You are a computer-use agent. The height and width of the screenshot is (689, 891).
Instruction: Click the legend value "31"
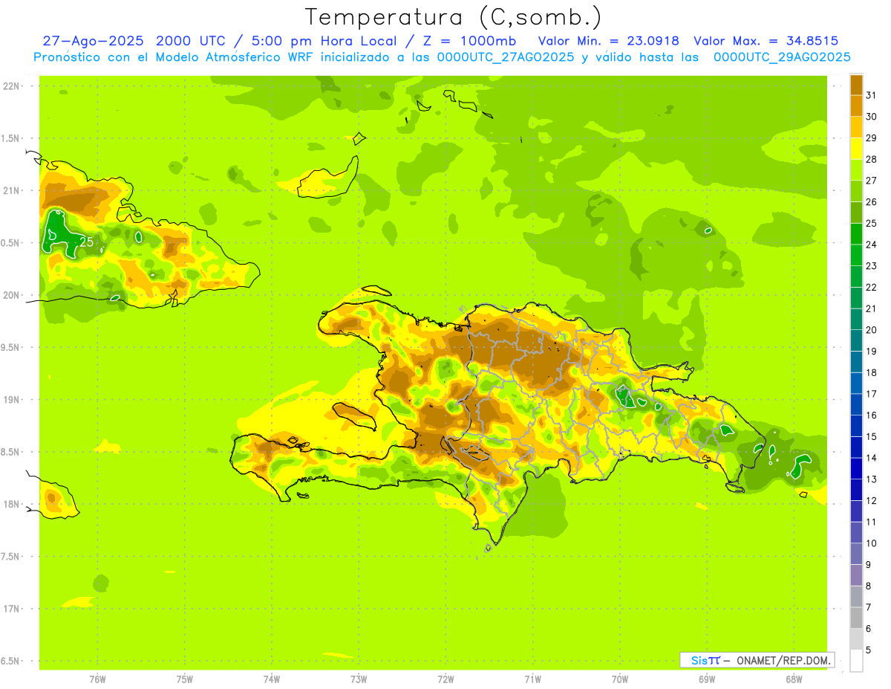[x=871, y=95]
